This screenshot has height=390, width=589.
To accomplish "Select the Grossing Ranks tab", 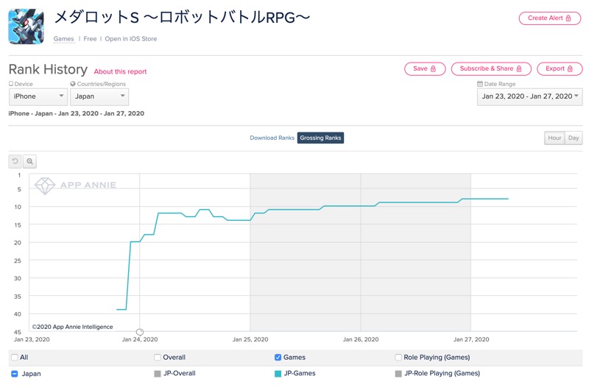I will tap(320, 138).
